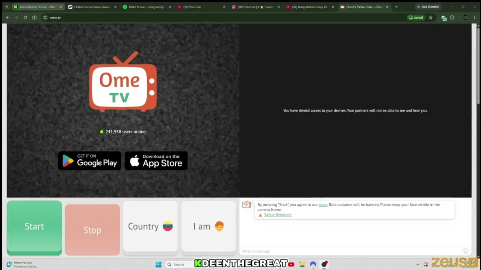Switch to (901) Discord tab

pos(256,7)
